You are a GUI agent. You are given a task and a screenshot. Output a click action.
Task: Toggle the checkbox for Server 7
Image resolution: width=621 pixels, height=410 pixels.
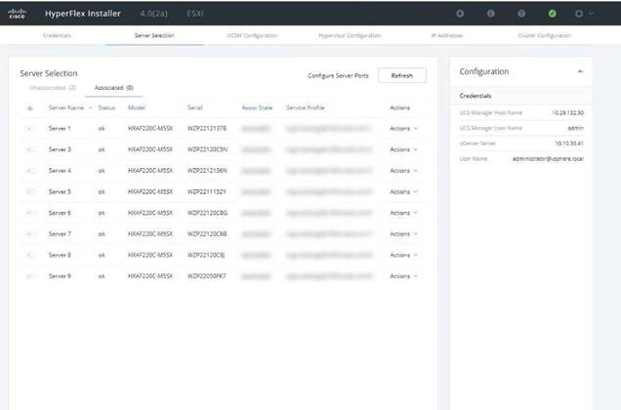pyautogui.click(x=30, y=233)
